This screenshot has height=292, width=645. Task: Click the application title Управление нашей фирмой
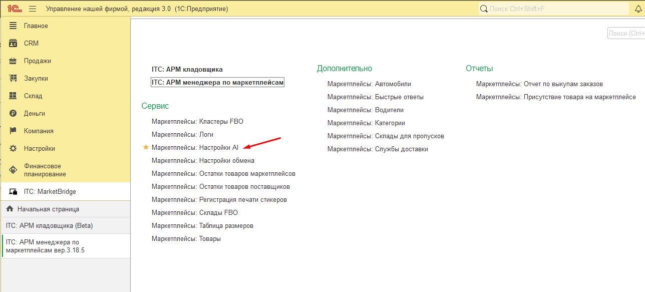(x=137, y=9)
